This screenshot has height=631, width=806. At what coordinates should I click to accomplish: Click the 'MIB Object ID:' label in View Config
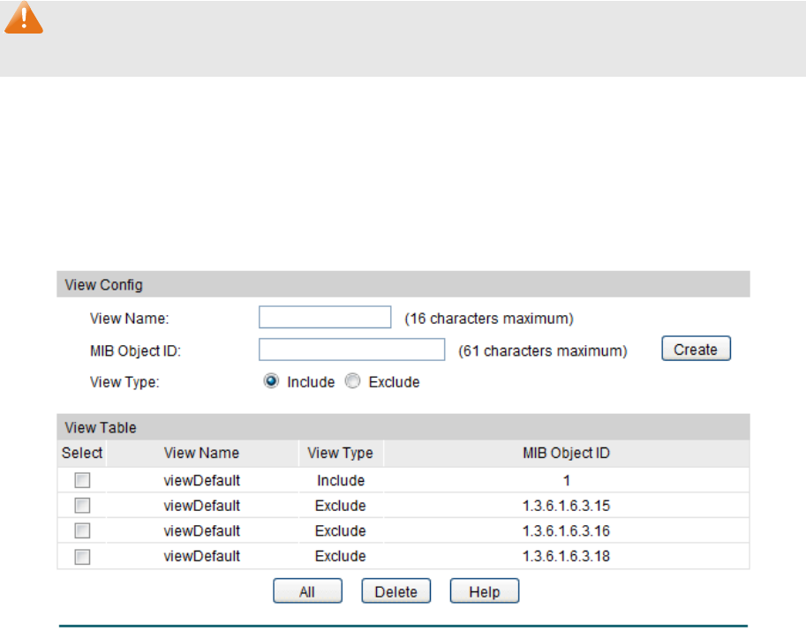135,351
